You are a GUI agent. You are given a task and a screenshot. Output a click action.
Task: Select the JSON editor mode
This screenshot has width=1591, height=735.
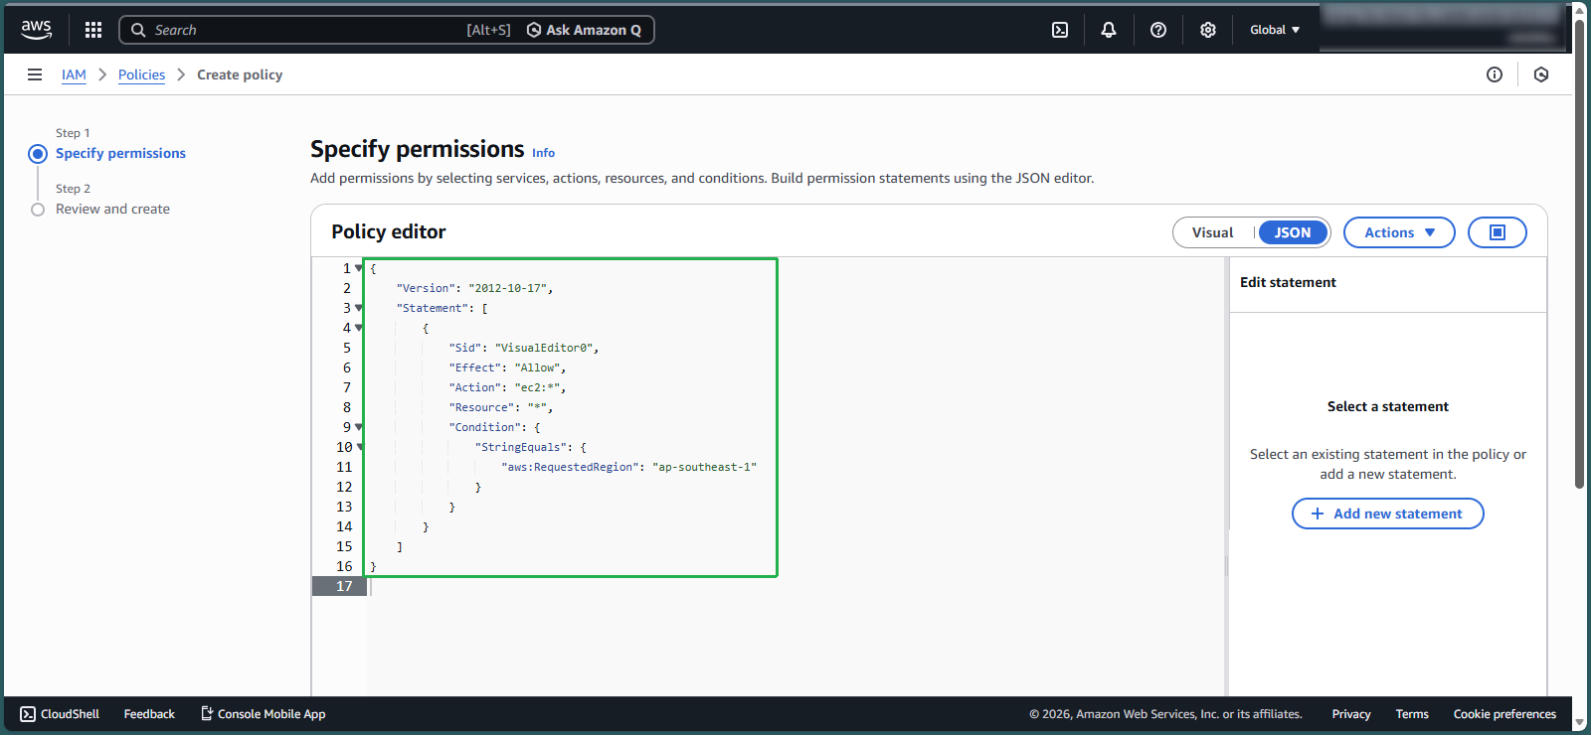(1293, 232)
